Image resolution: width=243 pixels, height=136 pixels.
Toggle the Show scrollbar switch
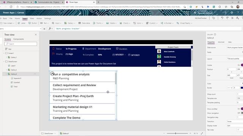[x=241, y=109]
